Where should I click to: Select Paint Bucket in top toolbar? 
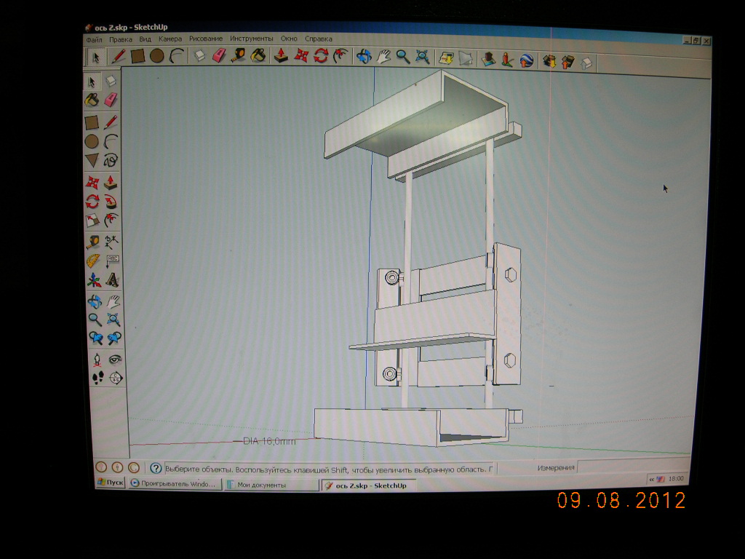(258, 56)
